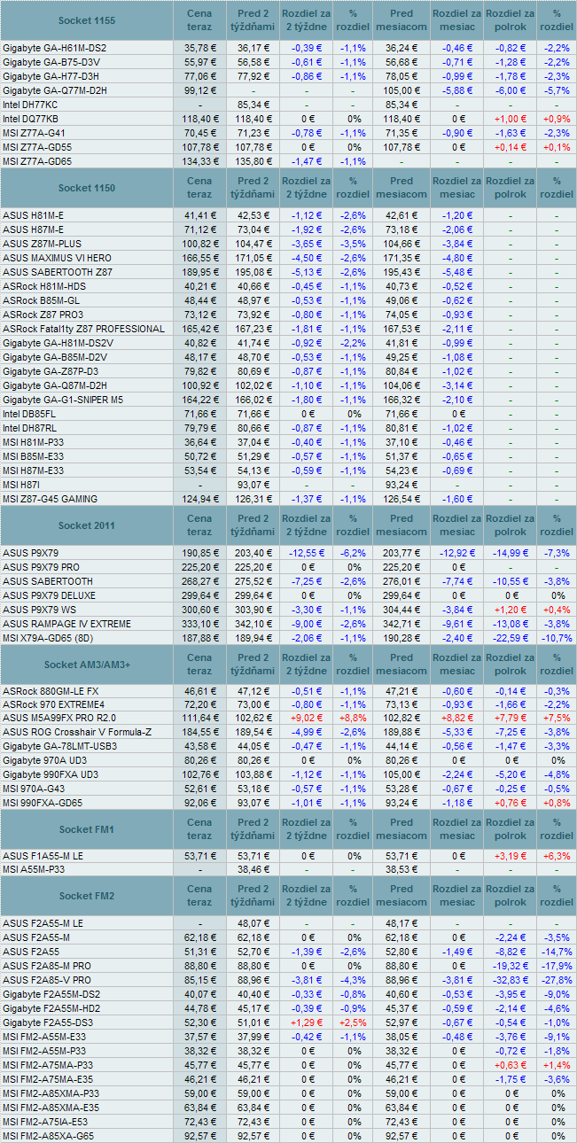Viewport: 577px width, 1143px height.
Task: Click the Socket 2011 section header
Action: click(x=86, y=525)
